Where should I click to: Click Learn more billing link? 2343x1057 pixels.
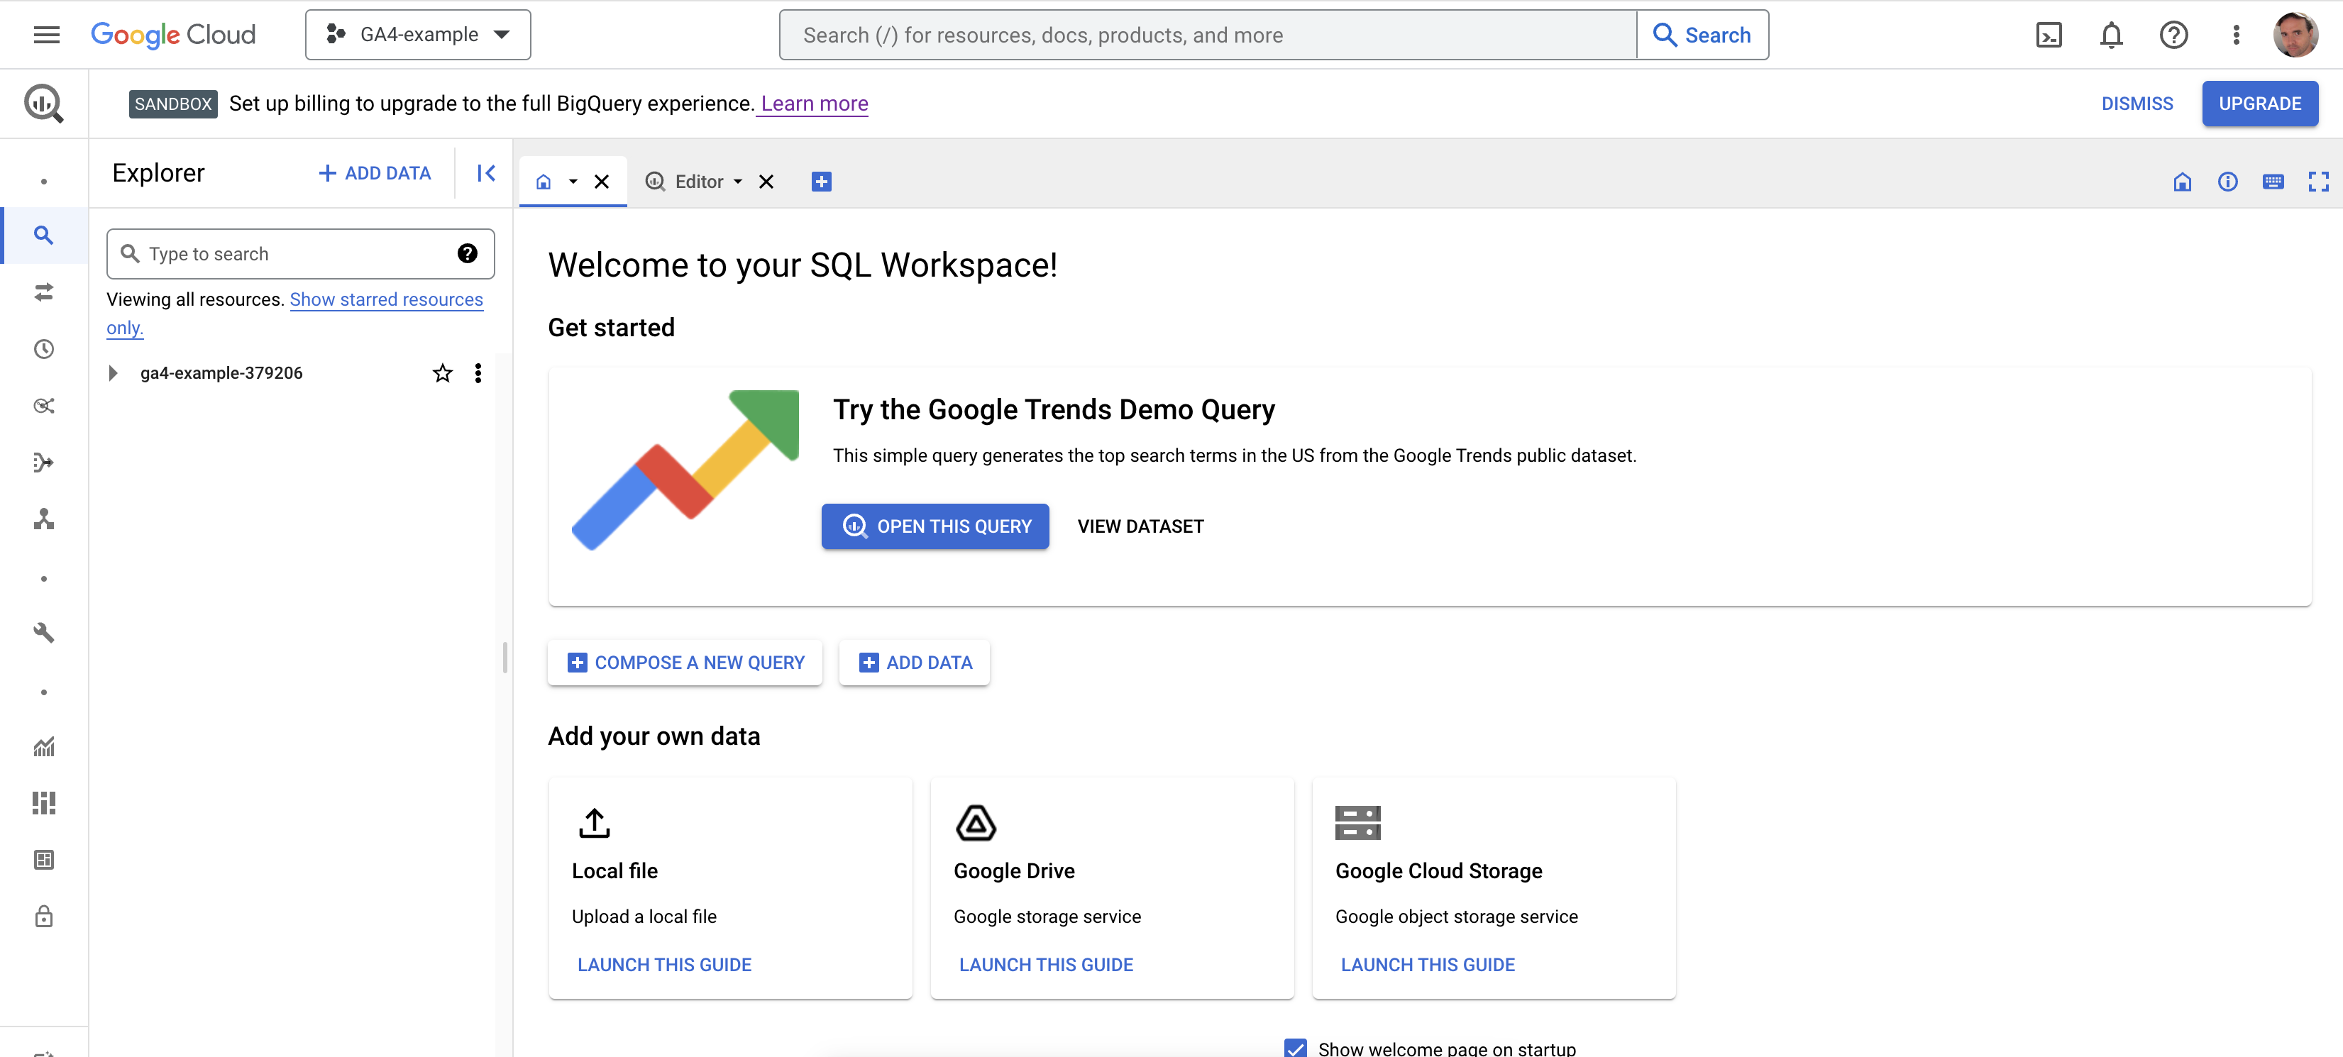[x=814, y=104]
